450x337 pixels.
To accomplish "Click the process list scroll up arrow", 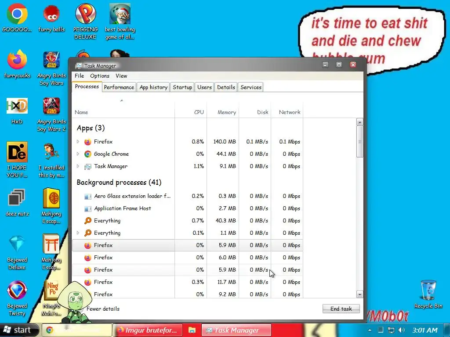I will (359, 122).
